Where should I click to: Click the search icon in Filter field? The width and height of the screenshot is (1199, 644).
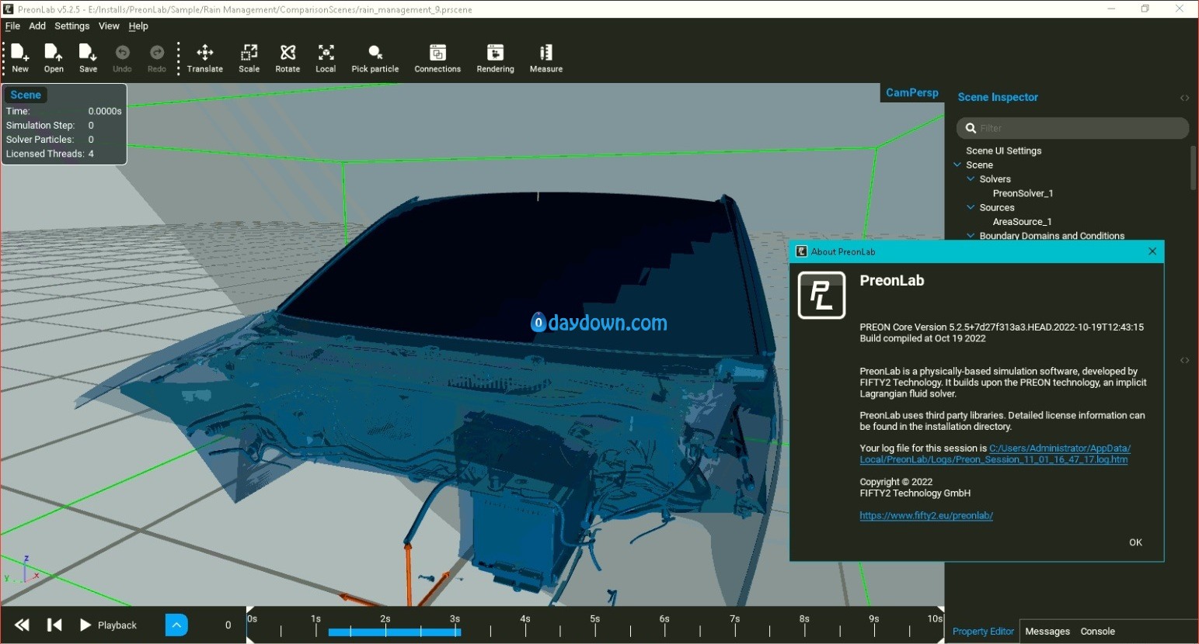[971, 128]
